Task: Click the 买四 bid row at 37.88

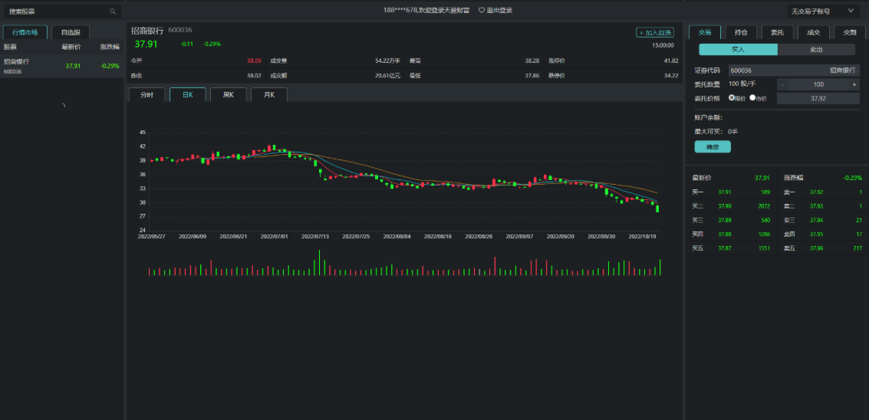Action: (x=730, y=235)
